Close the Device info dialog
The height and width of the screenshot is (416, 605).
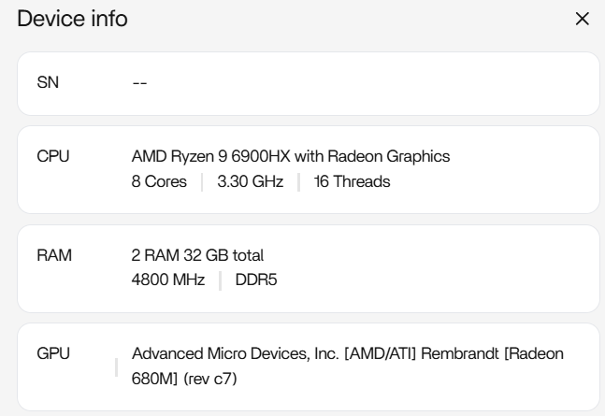[582, 19]
